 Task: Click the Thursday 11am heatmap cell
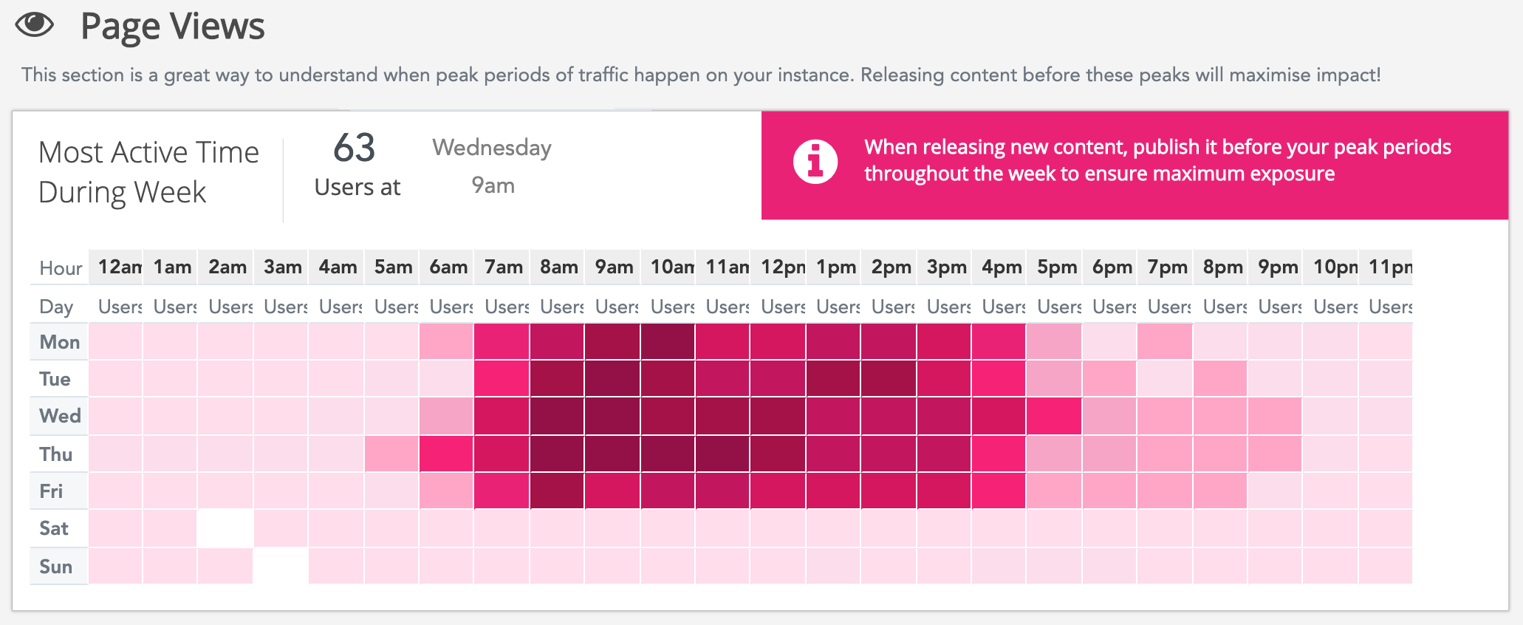click(x=723, y=454)
